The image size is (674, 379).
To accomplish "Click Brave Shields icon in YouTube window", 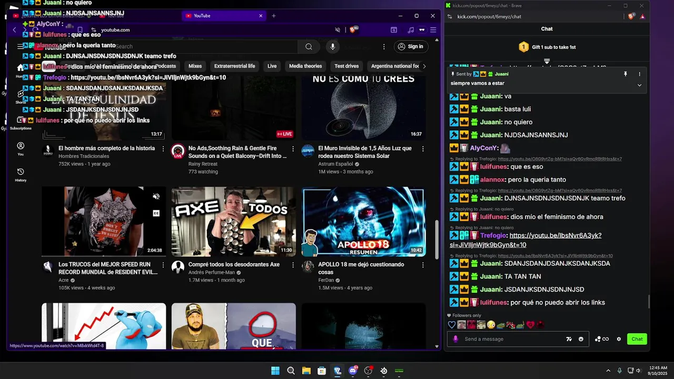I will tap(353, 30).
